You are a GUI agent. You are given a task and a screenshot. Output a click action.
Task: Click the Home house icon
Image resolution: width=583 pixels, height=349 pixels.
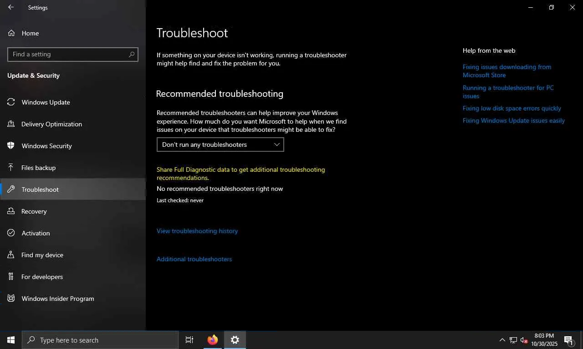11,33
